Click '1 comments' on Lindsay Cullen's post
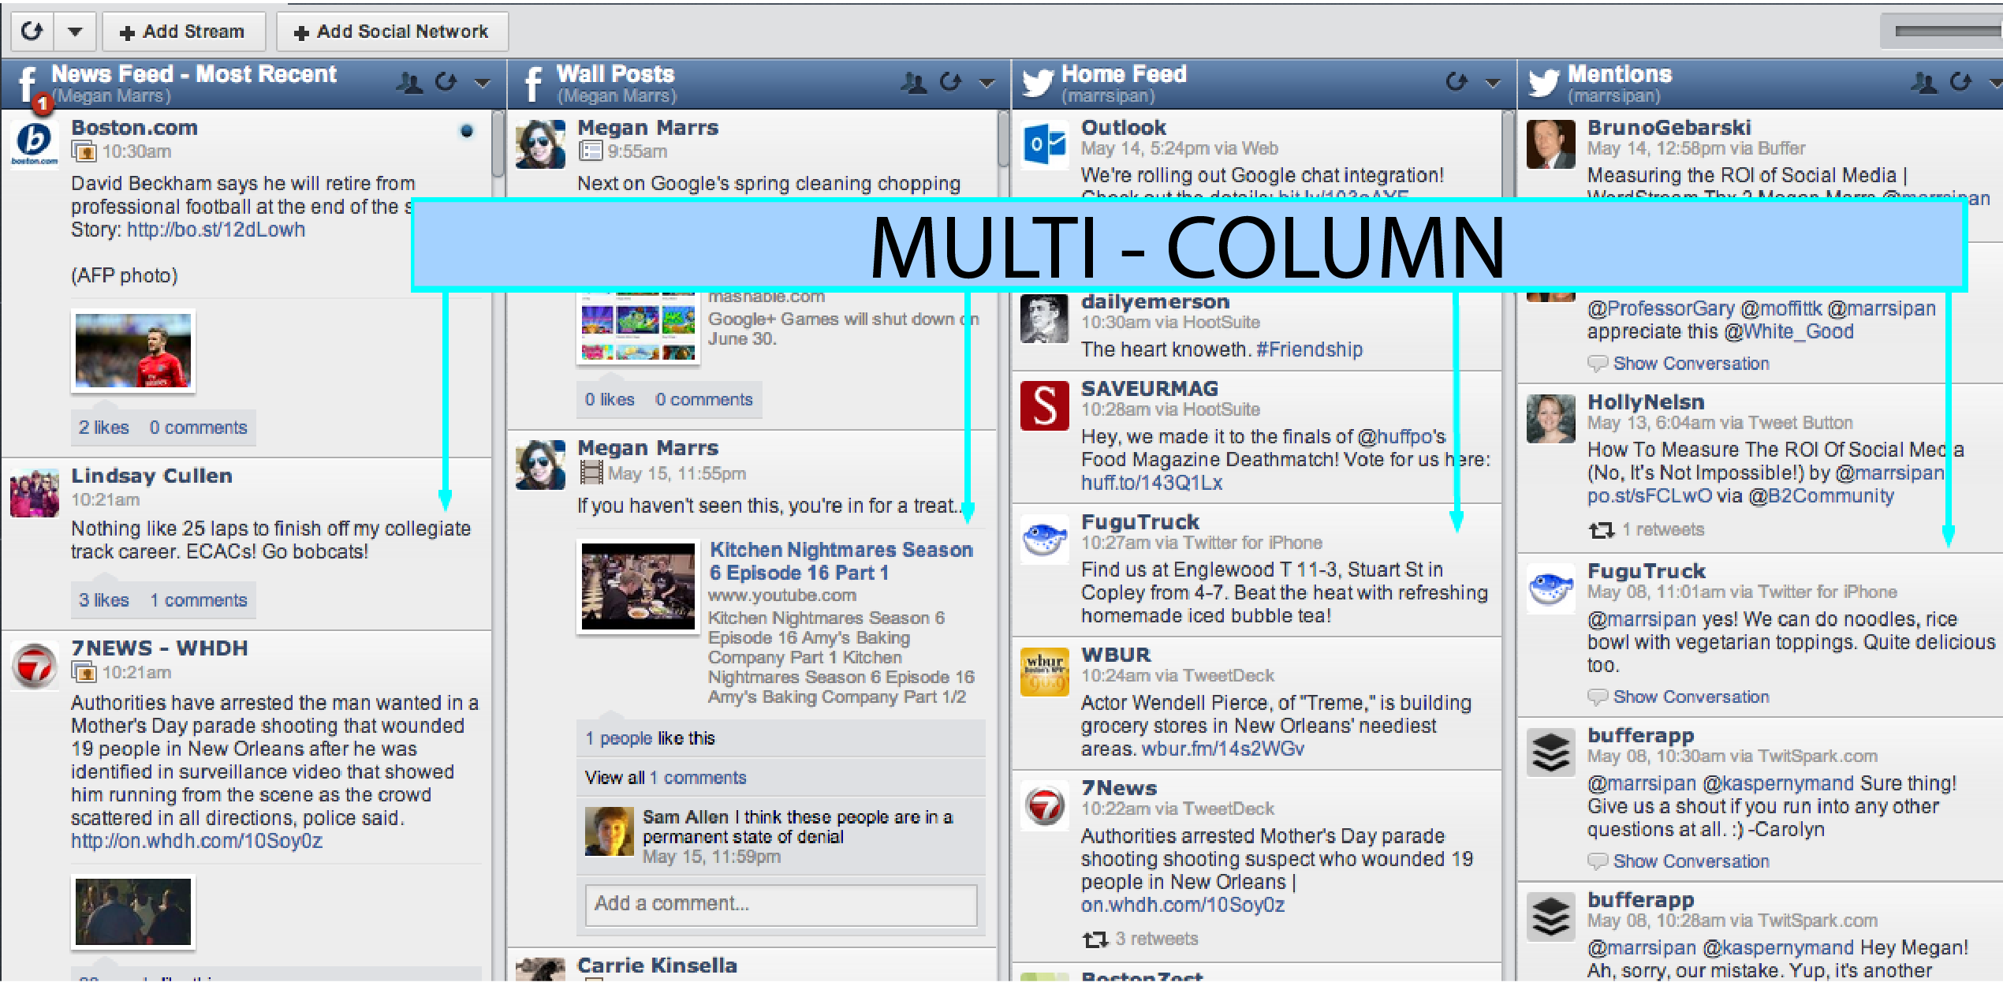The height and width of the screenshot is (986, 2003). click(199, 600)
